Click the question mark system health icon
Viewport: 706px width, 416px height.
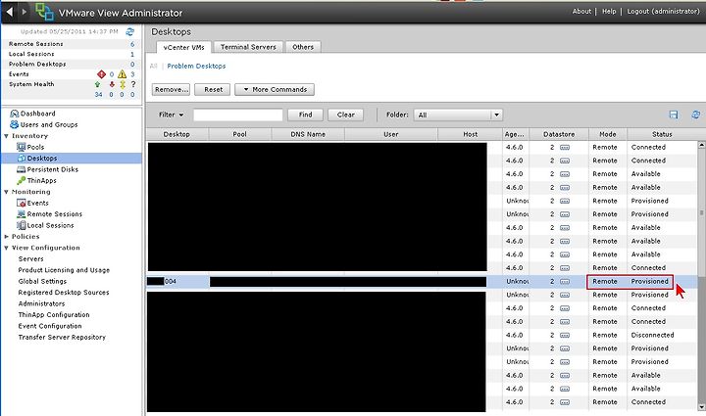132,84
